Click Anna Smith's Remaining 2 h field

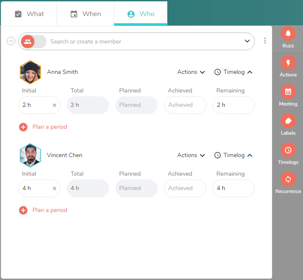(234, 105)
